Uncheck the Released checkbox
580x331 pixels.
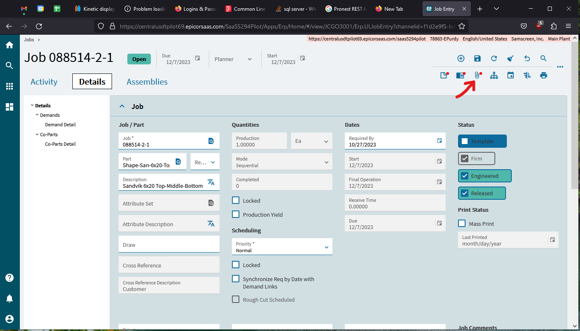coord(464,193)
